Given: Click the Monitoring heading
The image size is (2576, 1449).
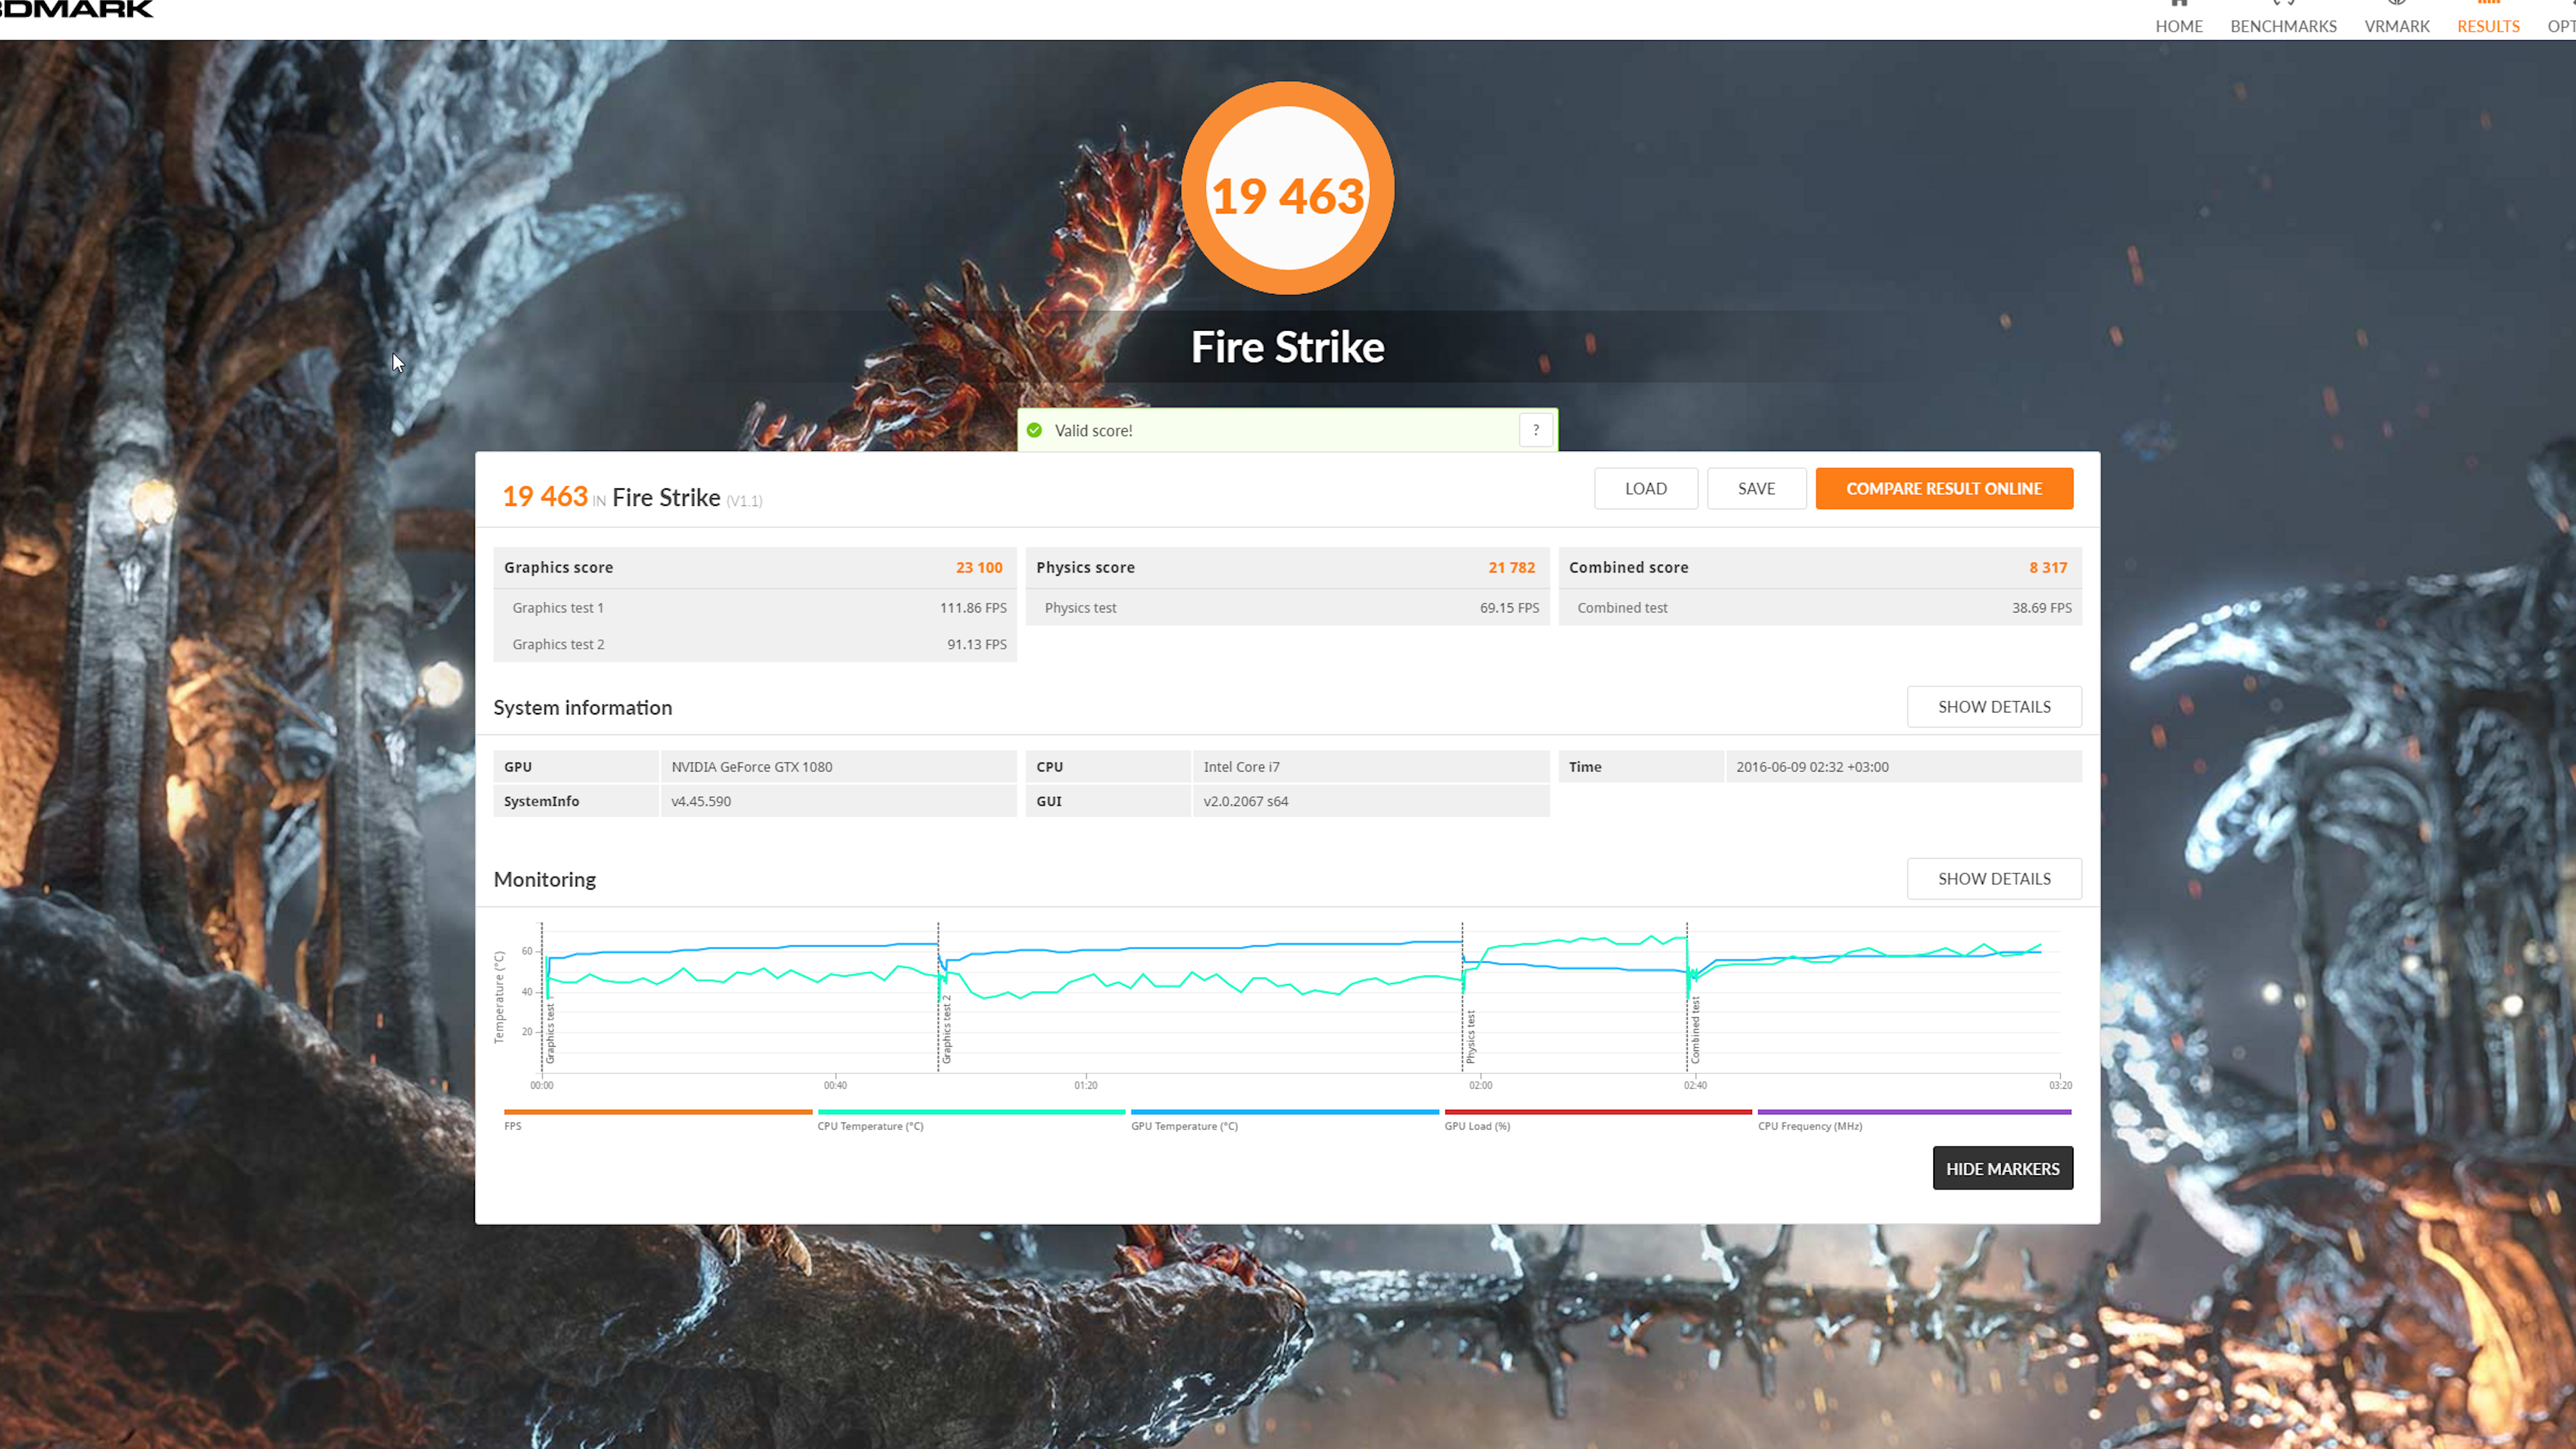Looking at the screenshot, I should point(544,879).
